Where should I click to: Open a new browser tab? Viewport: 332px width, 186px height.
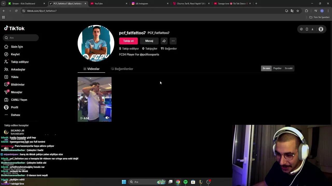[x=256, y=4]
